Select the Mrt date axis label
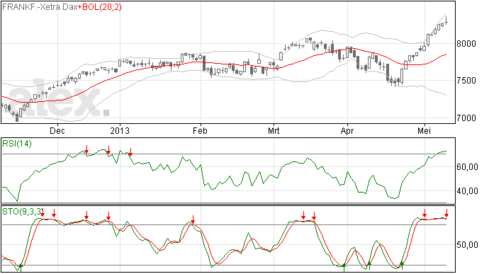This screenshot has width=489, height=274. [x=274, y=130]
